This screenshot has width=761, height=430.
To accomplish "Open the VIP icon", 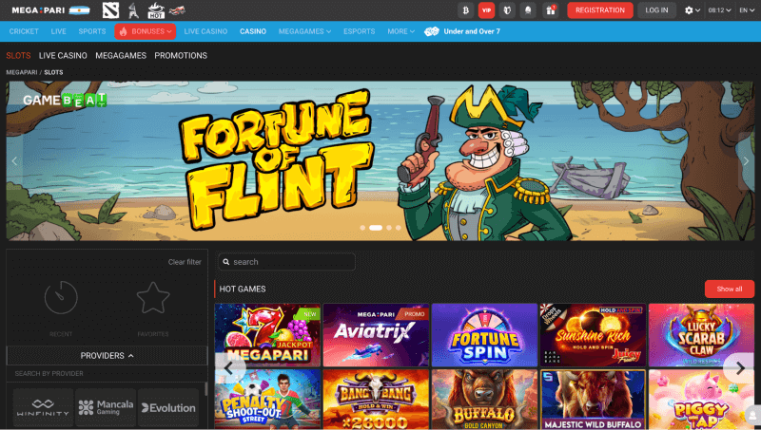I will coord(486,10).
